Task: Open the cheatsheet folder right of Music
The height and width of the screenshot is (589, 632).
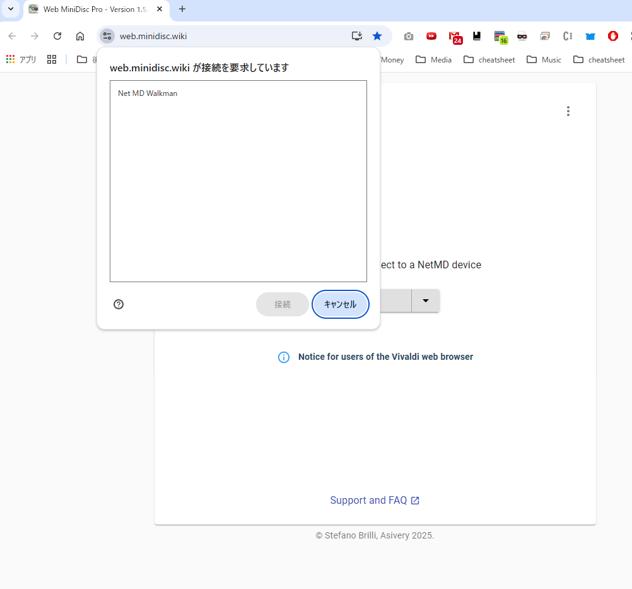Action: (599, 60)
